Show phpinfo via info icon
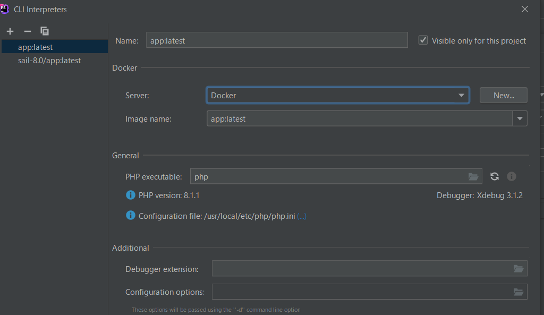The width and height of the screenshot is (544, 315). pos(512,176)
